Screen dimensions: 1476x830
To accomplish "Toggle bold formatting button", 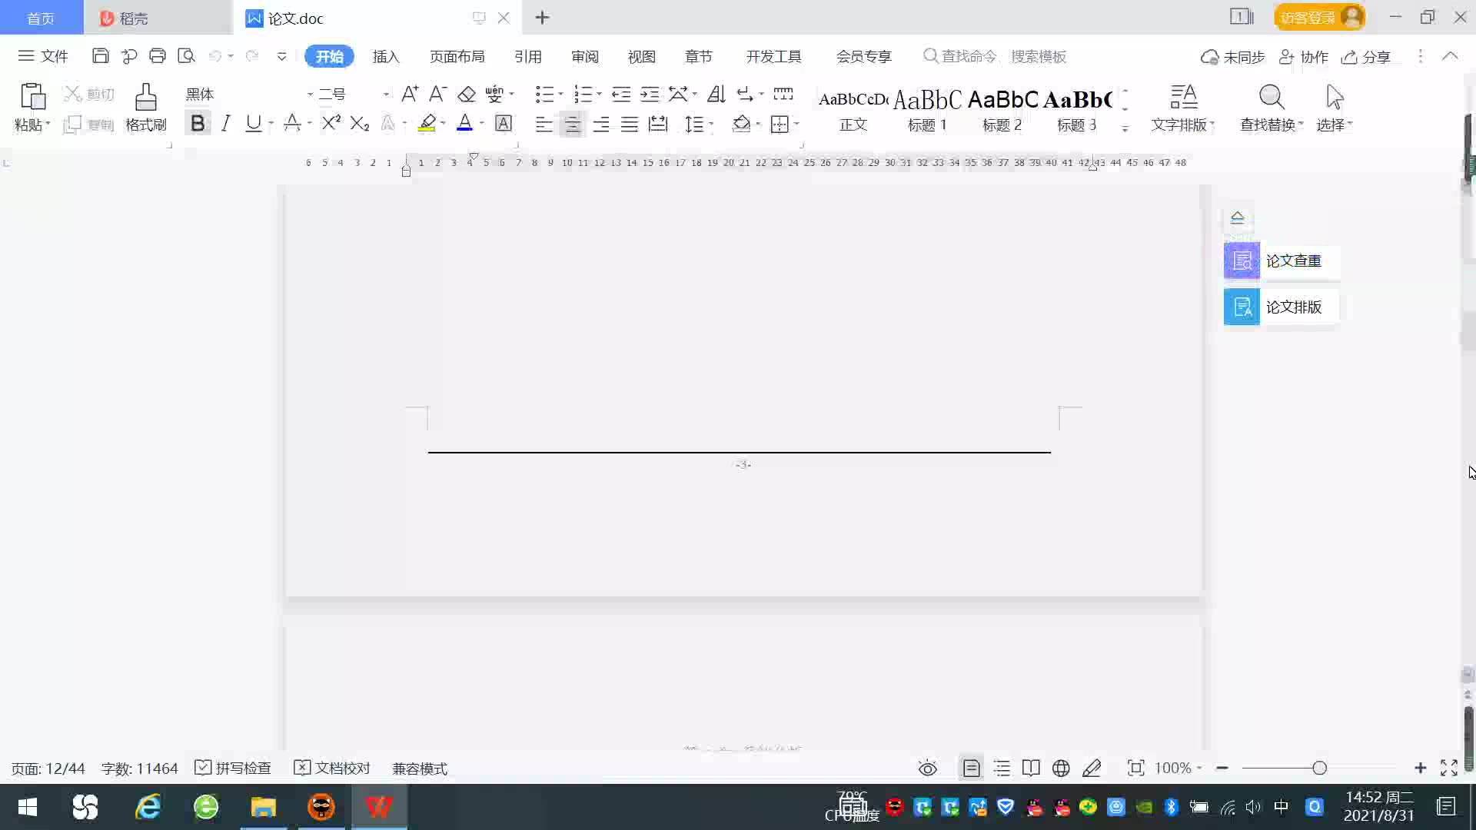I will tap(198, 123).
